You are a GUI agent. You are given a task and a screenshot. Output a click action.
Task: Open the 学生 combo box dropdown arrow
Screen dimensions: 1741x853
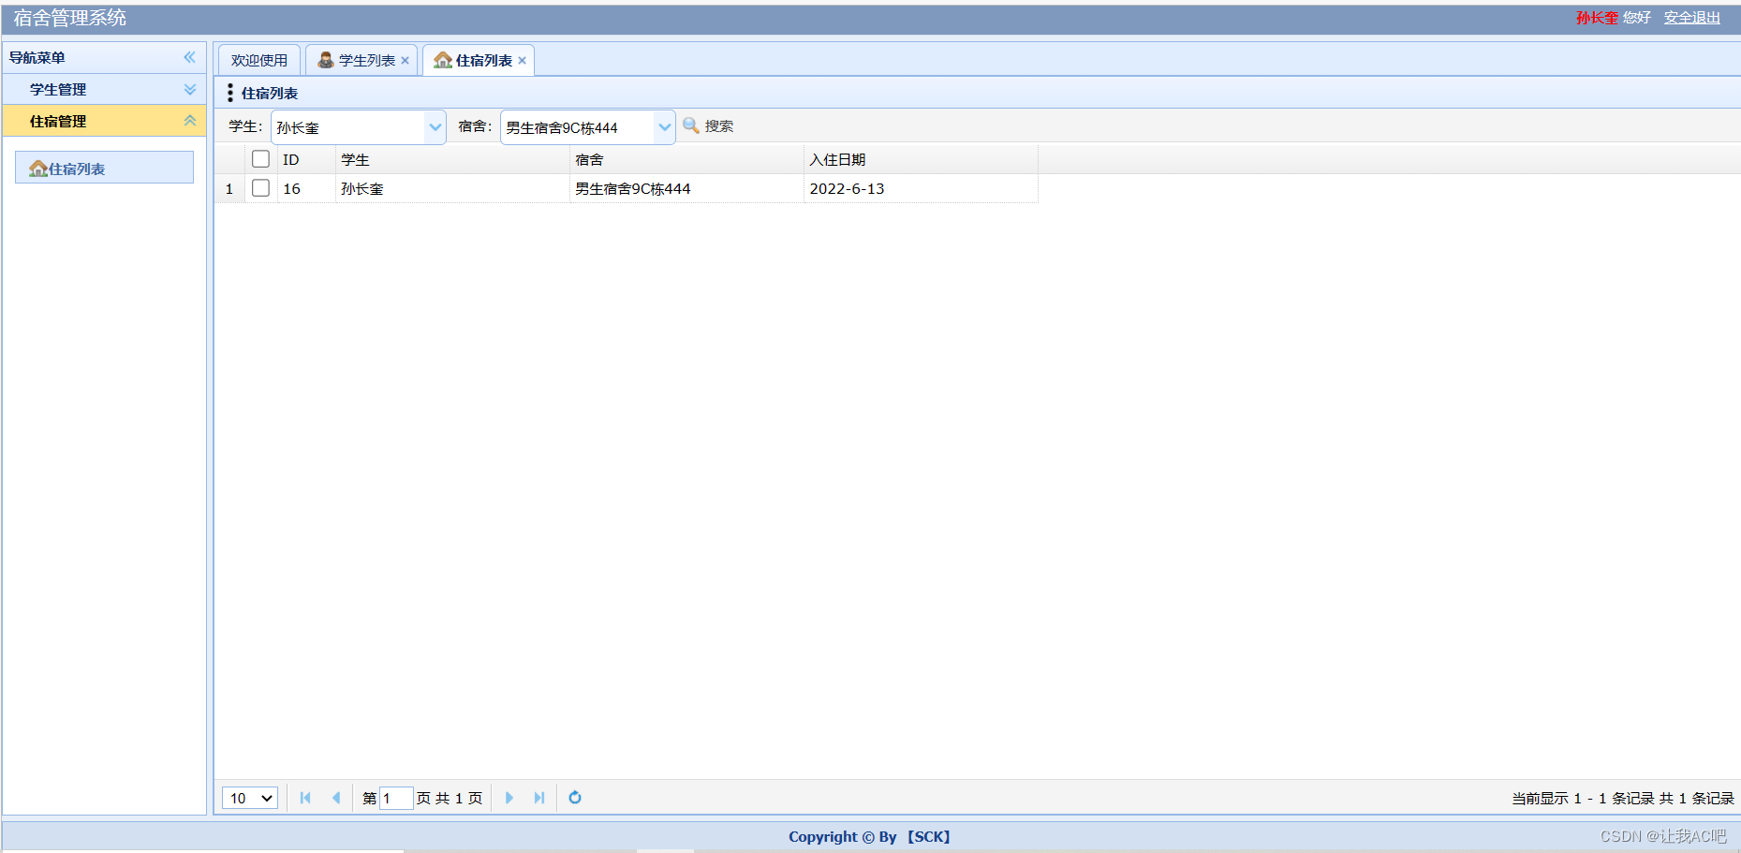(435, 127)
